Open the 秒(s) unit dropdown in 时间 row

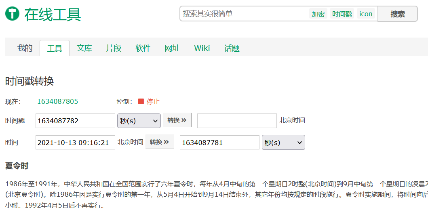[x=283, y=142]
